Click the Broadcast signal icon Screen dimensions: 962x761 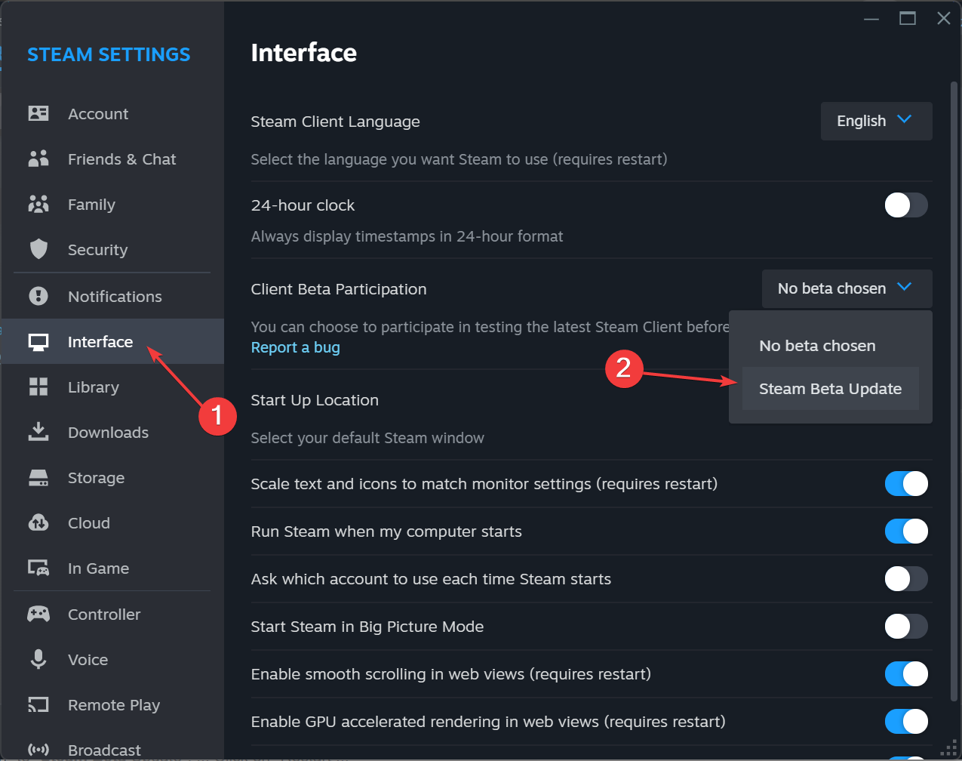click(x=38, y=750)
